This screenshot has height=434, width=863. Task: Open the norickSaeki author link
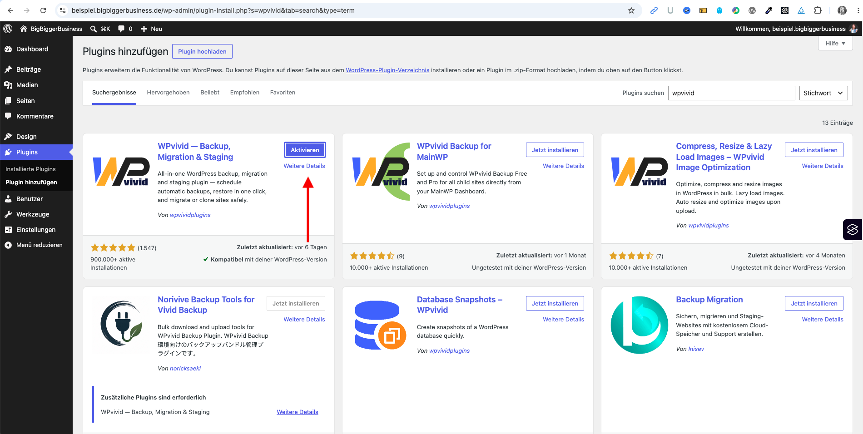(185, 368)
